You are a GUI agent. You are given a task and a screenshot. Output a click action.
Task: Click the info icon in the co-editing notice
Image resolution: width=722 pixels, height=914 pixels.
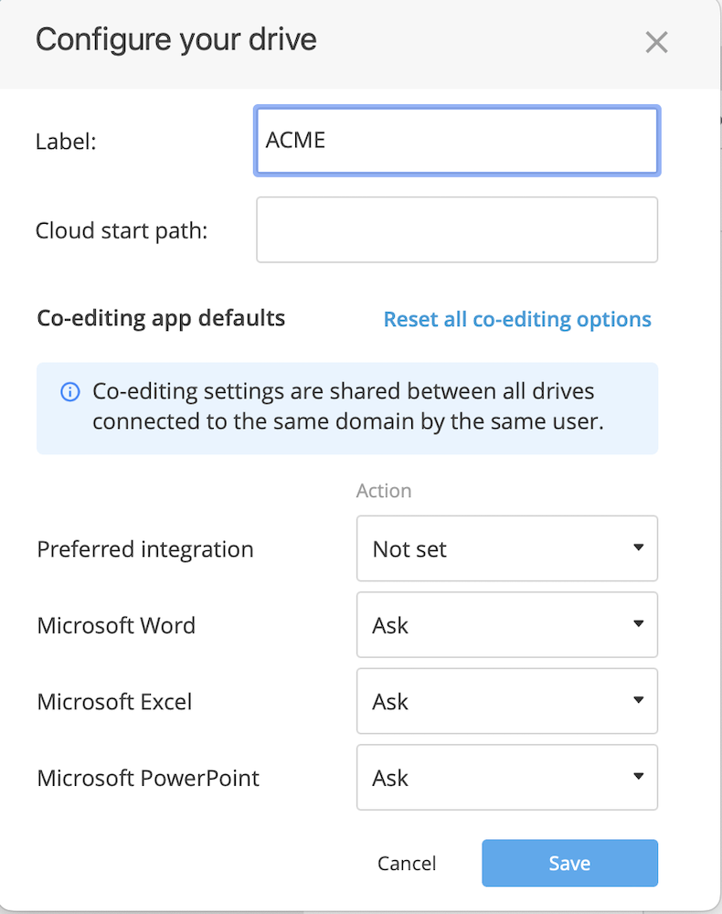(69, 392)
